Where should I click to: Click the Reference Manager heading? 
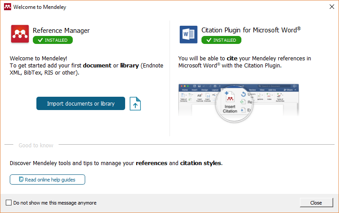point(61,31)
